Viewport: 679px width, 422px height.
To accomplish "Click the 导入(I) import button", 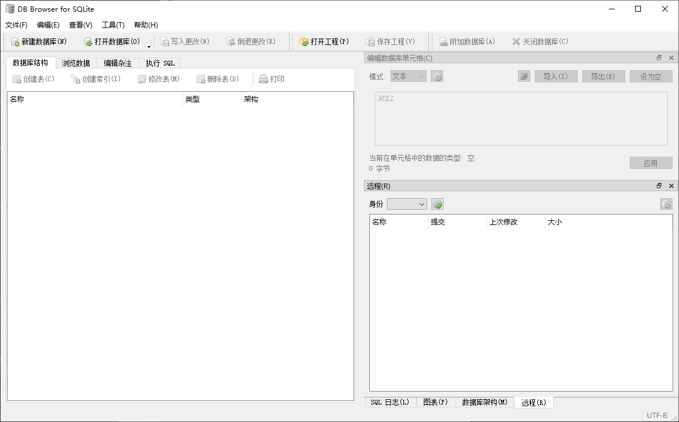I will [x=555, y=77].
